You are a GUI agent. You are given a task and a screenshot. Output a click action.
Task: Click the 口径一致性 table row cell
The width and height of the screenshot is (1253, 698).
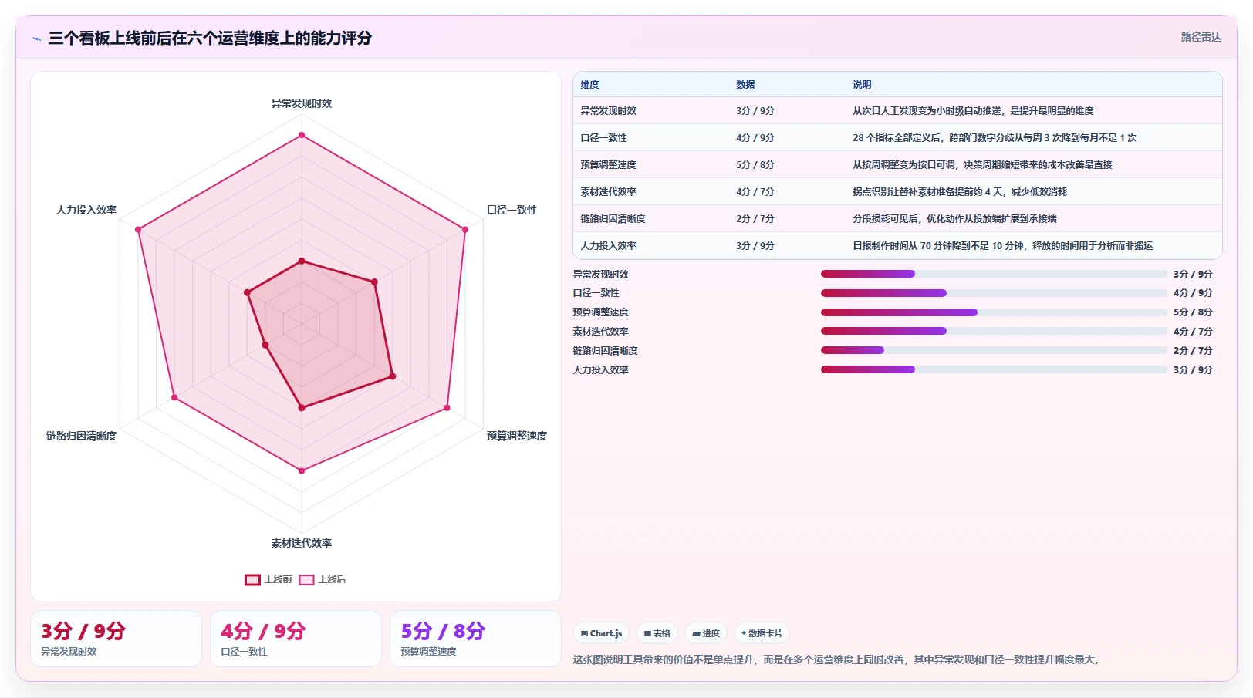tap(603, 138)
